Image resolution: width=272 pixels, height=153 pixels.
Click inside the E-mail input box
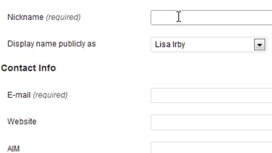tap(211, 95)
